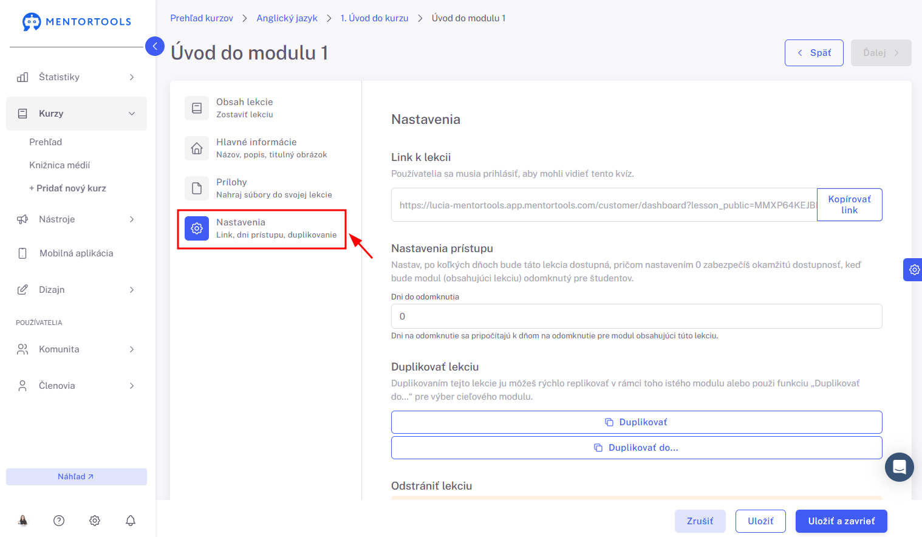Switch to the Hlavné informácie section
922x537 pixels.
pyautogui.click(x=262, y=148)
